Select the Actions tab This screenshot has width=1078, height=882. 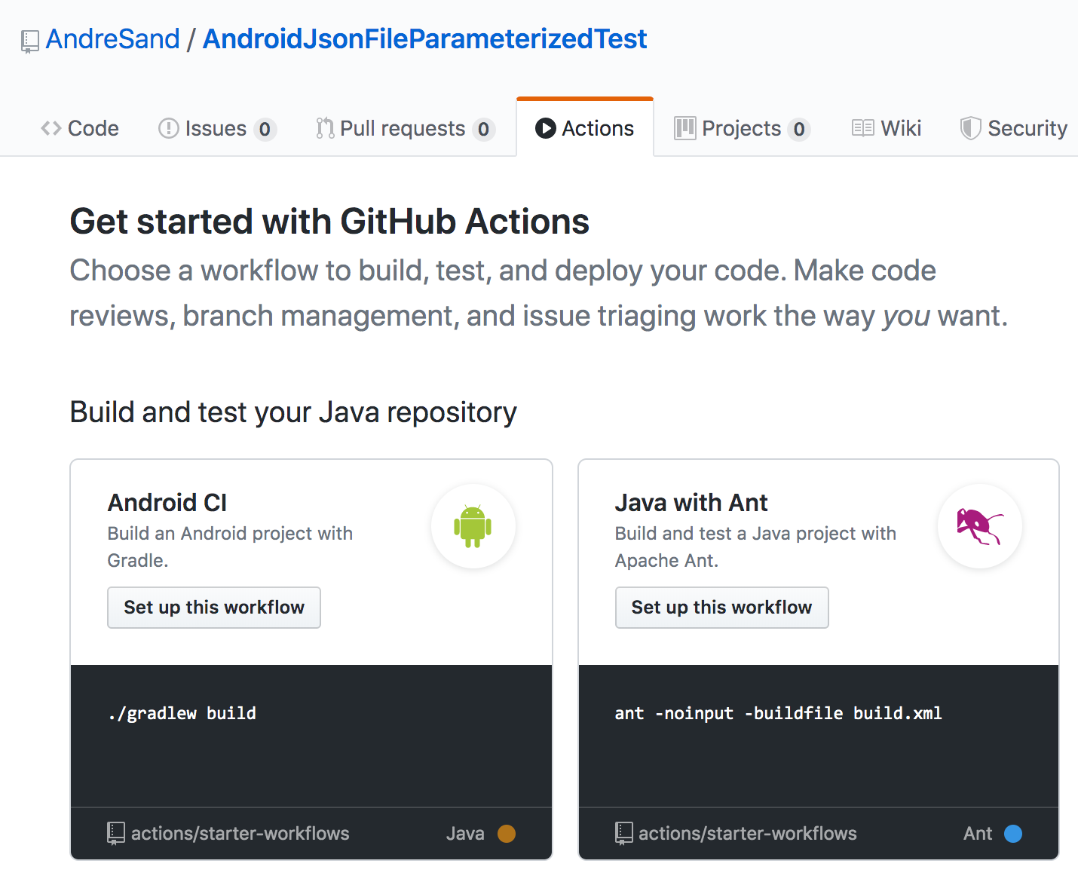[x=585, y=128]
